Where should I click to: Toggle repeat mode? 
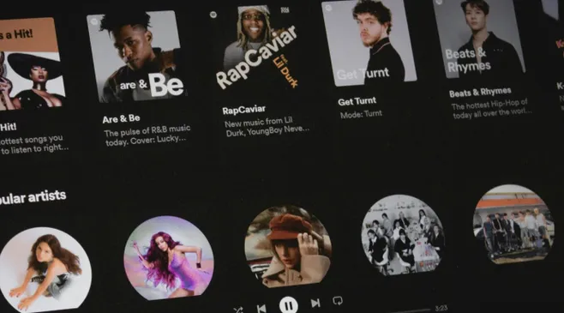pos(338,300)
